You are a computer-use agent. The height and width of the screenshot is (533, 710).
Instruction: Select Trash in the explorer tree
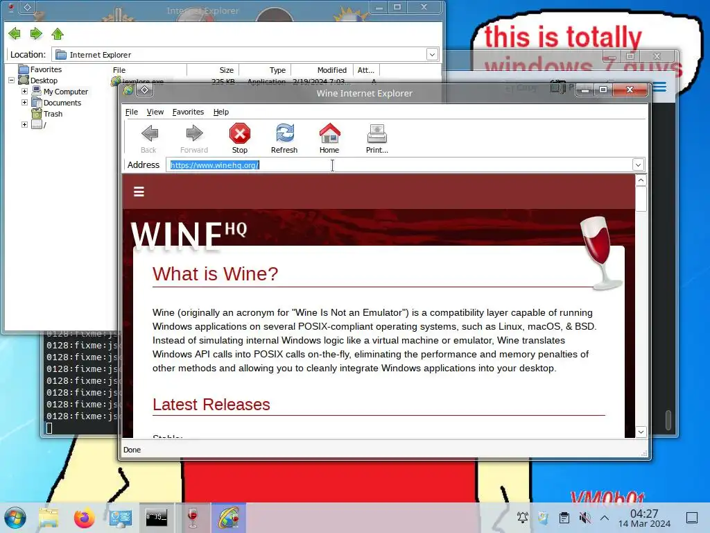(53, 114)
